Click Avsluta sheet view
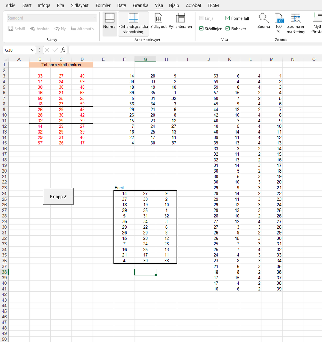Screen dimensions: 322x342 point(40,29)
